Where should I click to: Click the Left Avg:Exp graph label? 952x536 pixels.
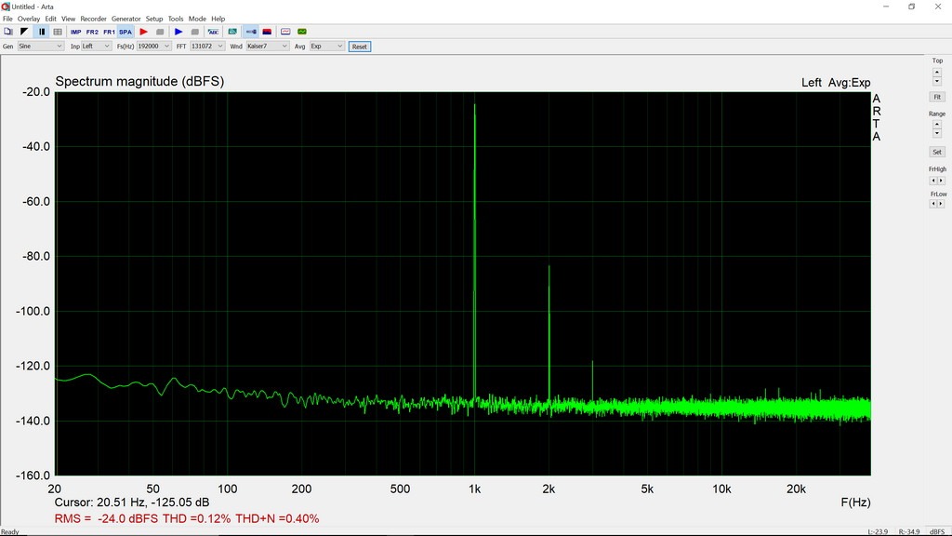pyautogui.click(x=836, y=83)
